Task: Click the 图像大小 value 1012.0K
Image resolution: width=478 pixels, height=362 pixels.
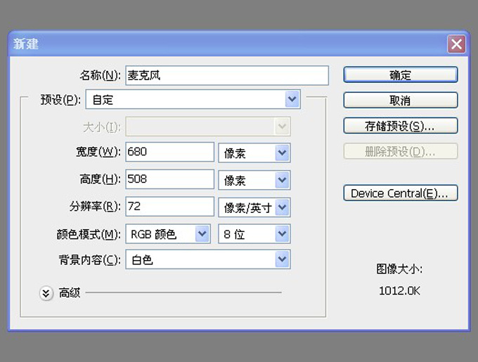Action: click(x=399, y=291)
